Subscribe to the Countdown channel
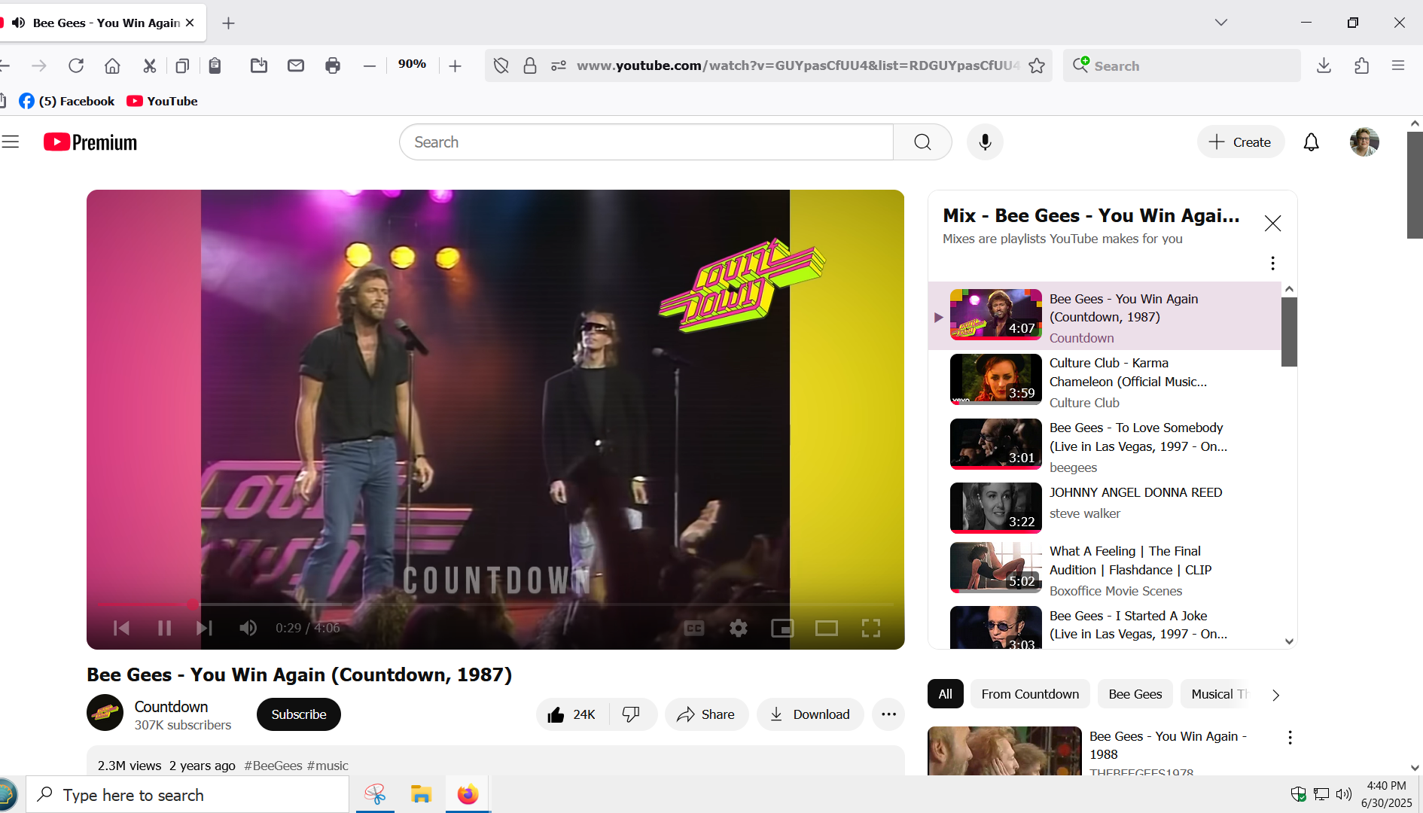The height and width of the screenshot is (813, 1423). (x=299, y=714)
